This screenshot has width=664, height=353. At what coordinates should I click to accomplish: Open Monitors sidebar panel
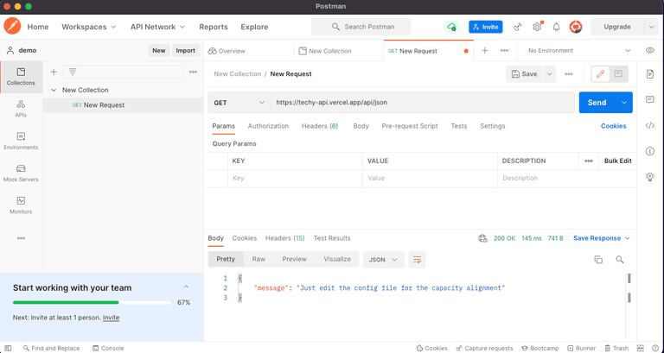tap(21, 205)
